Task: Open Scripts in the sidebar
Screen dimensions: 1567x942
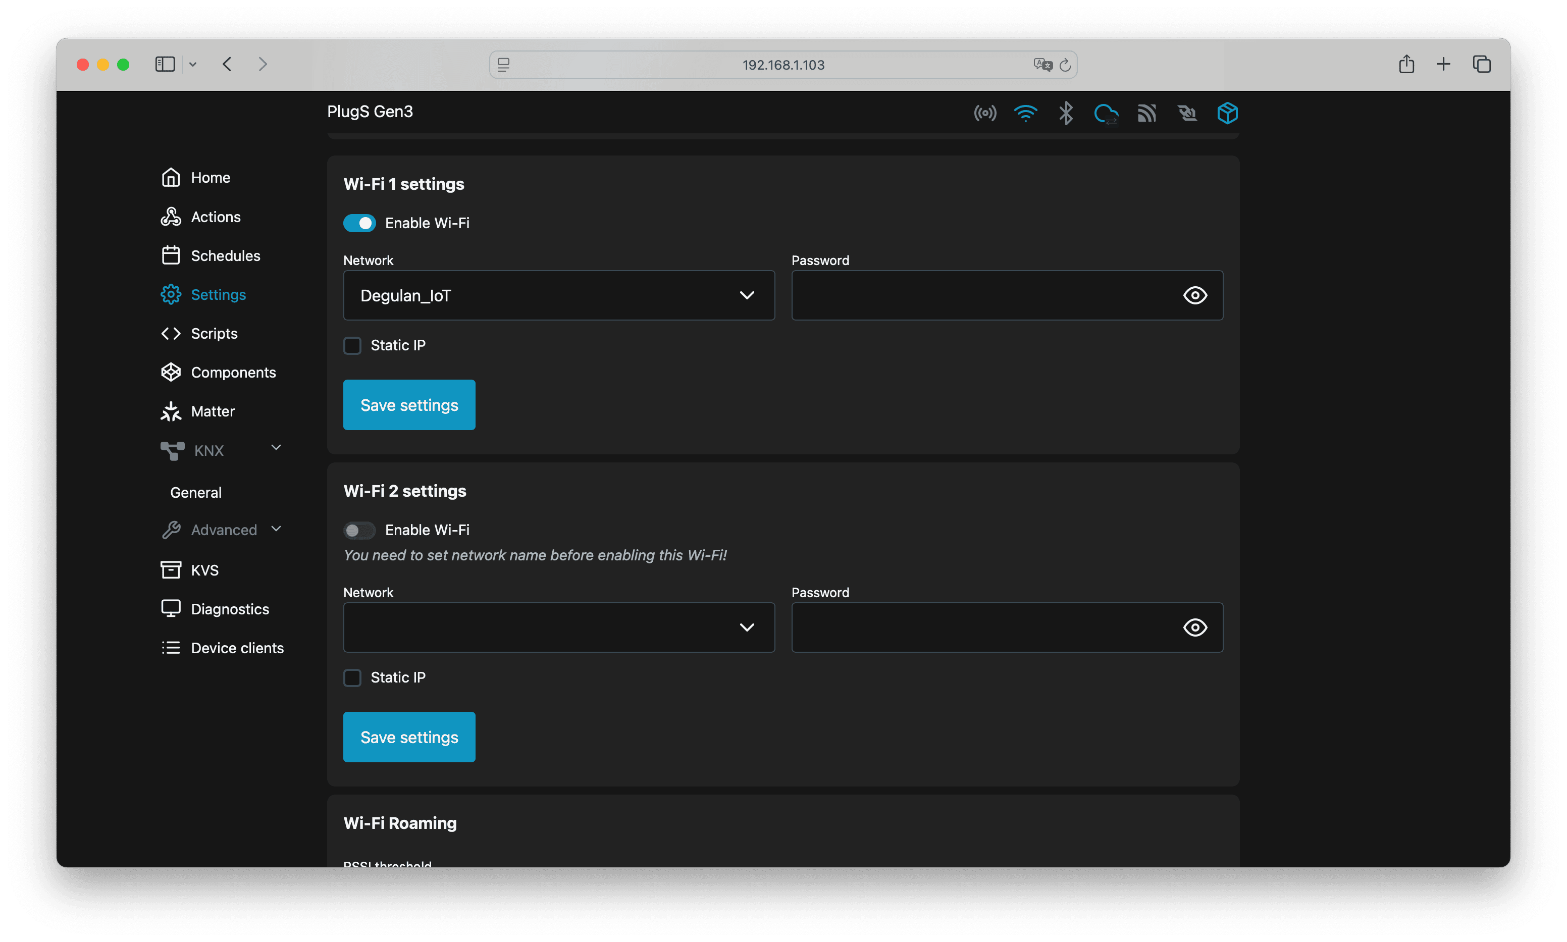Action: [x=214, y=333]
